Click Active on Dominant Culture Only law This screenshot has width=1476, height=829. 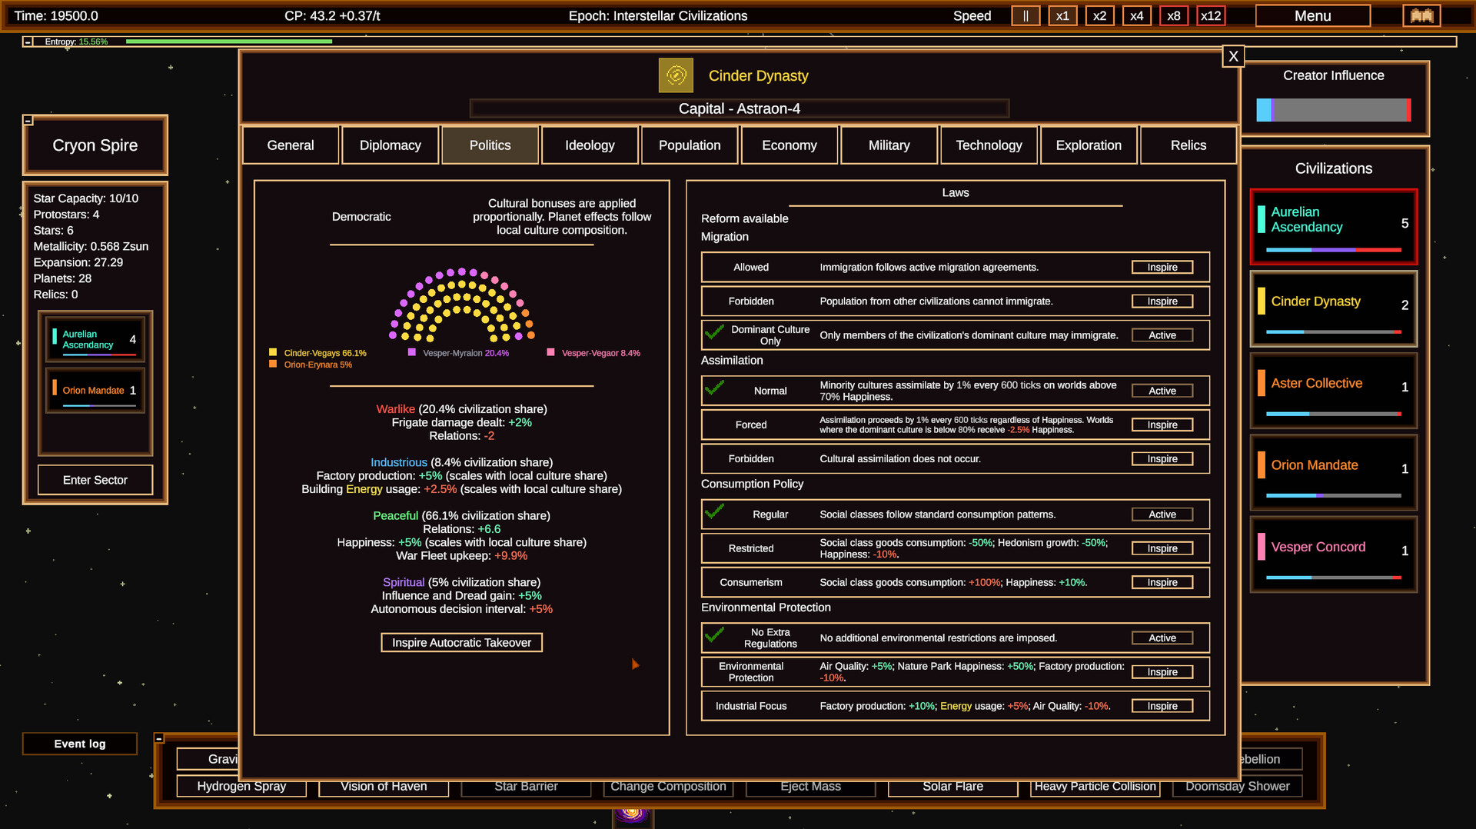tap(1162, 335)
